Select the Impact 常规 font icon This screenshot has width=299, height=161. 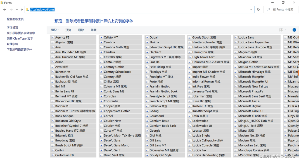190,67
